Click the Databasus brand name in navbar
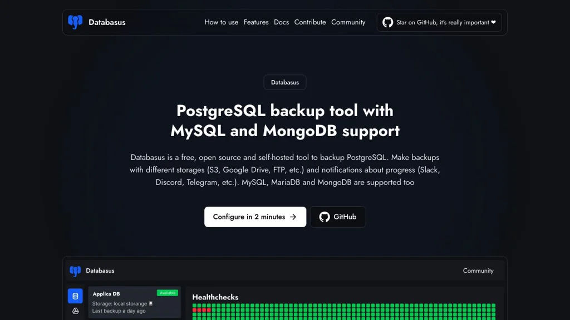 [107, 22]
